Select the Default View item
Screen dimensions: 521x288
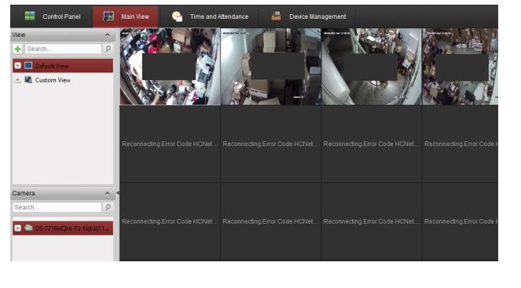[x=63, y=66]
